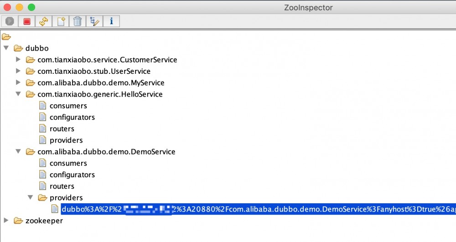Click file icon of HelloService configurators

[x=42, y=117]
